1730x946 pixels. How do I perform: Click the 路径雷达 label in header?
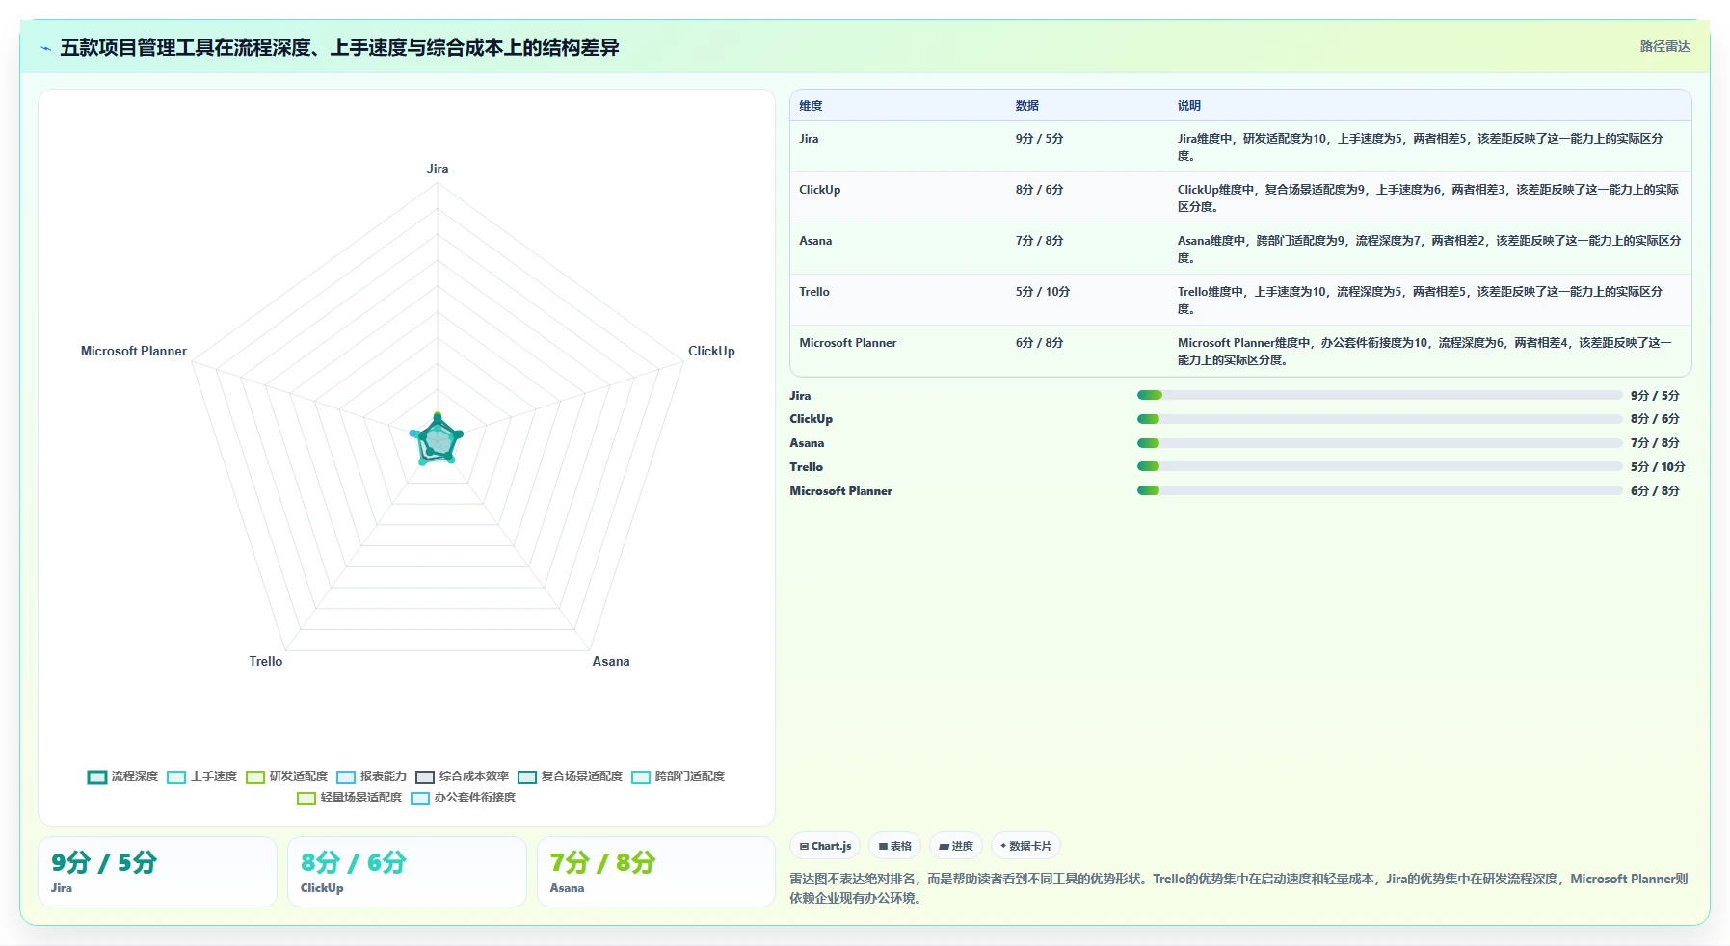click(1664, 46)
